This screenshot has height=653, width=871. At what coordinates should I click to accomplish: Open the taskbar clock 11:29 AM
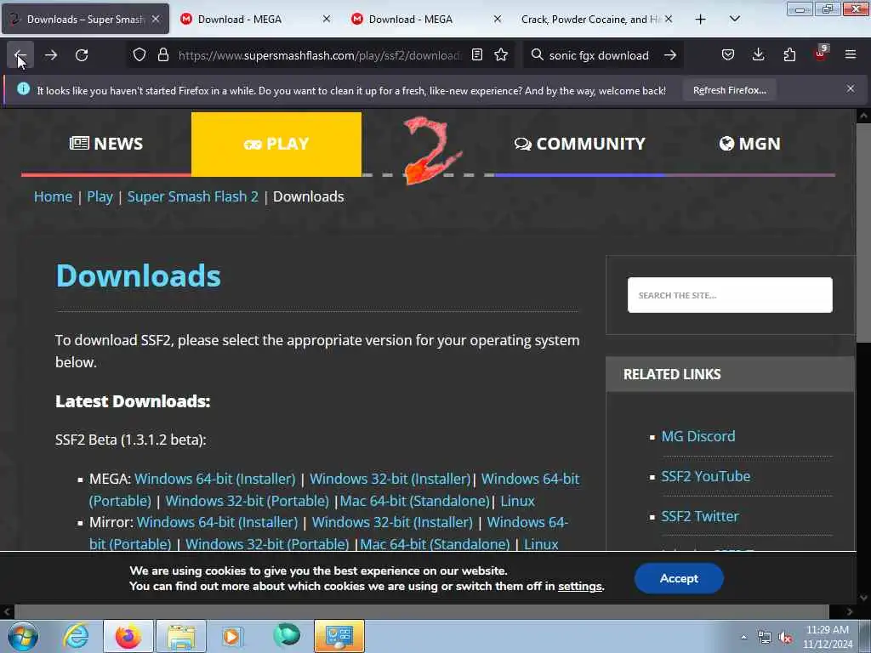point(827,637)
